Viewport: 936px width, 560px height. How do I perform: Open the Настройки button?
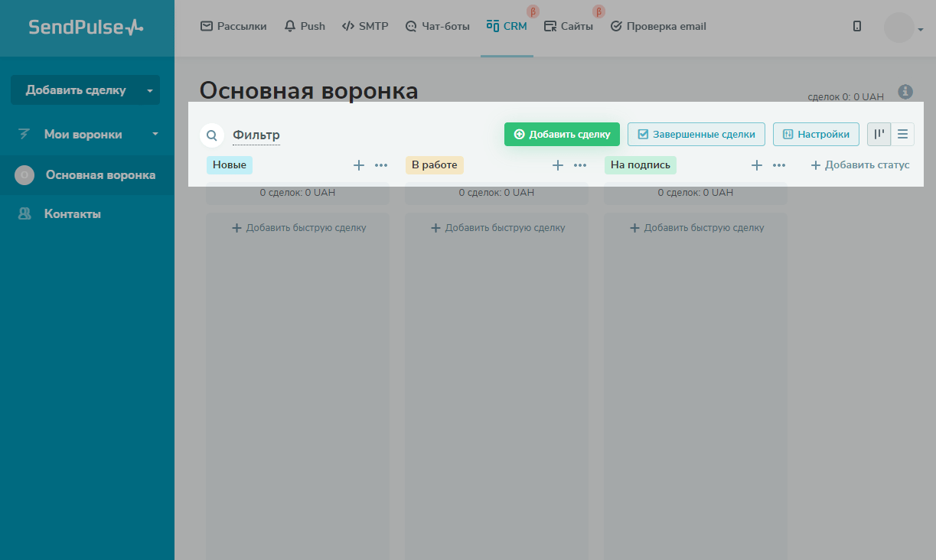click(x=816, y=135)
